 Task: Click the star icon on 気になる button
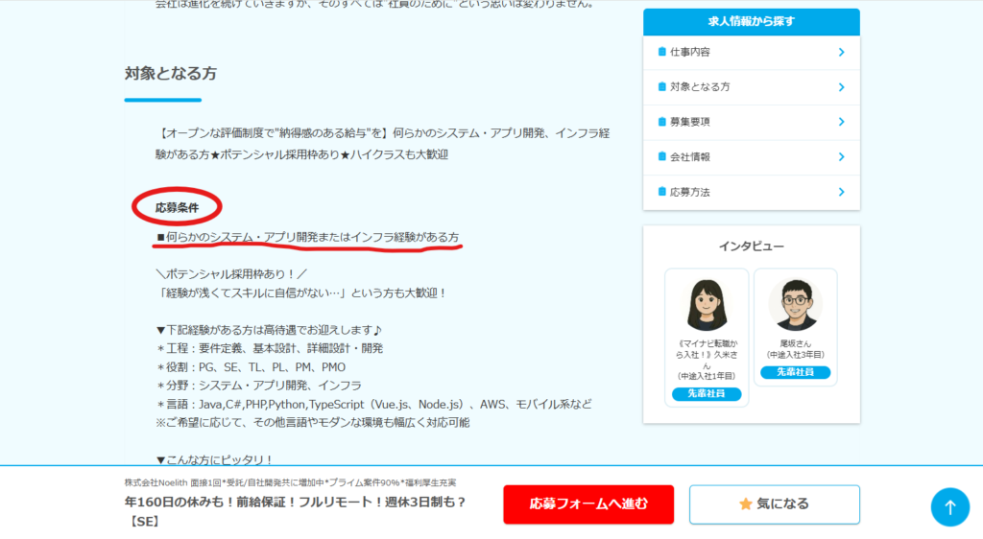[x=745, y=504]
